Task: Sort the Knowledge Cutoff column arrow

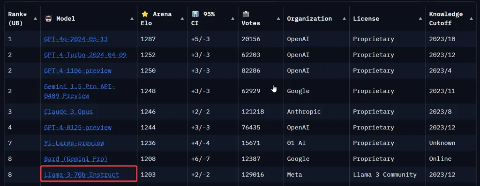Action: click(x=471, y=19)
